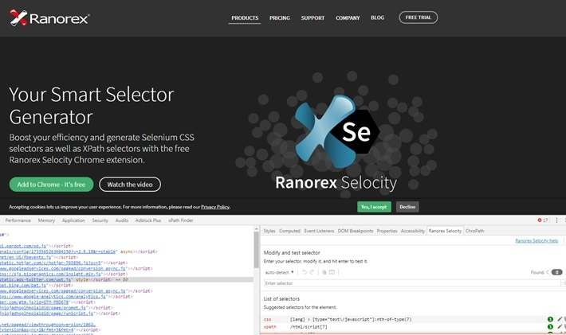This screenshot has height=335, width=566.
Task: Click the redo arrow in Selocity toolbar
Action: [x=312, y=272]
